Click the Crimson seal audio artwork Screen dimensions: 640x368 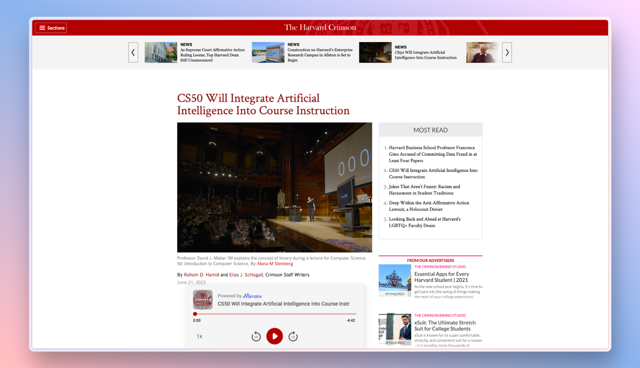[x=203, y=300]
